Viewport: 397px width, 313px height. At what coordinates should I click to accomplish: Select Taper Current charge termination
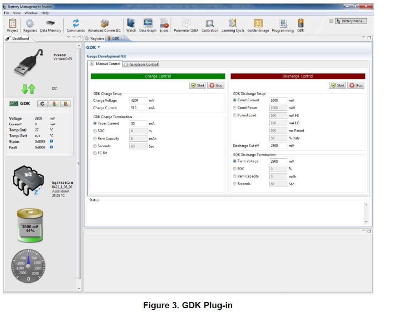[95, 123]
